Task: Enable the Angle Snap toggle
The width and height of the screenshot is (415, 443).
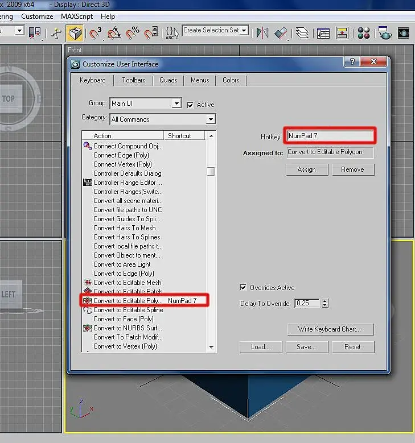Action: click(114, 33)
